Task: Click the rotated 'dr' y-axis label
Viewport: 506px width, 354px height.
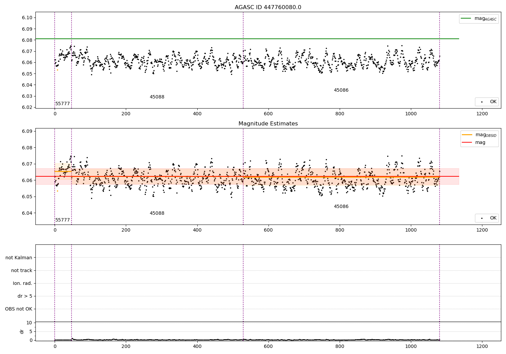Action: pyautogui.click(x=22, y=331)
